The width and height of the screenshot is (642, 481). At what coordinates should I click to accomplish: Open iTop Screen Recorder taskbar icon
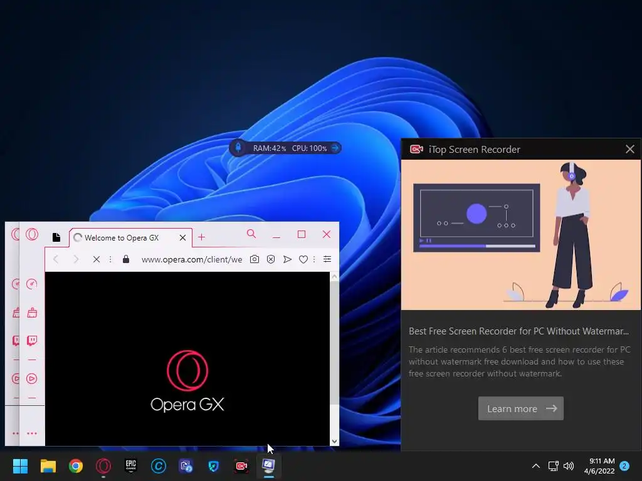point(241,466)
